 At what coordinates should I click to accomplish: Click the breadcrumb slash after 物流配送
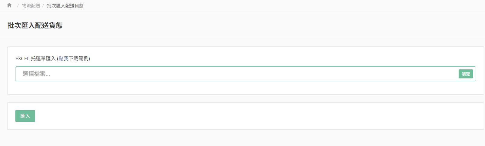click(x=43, y=6)
